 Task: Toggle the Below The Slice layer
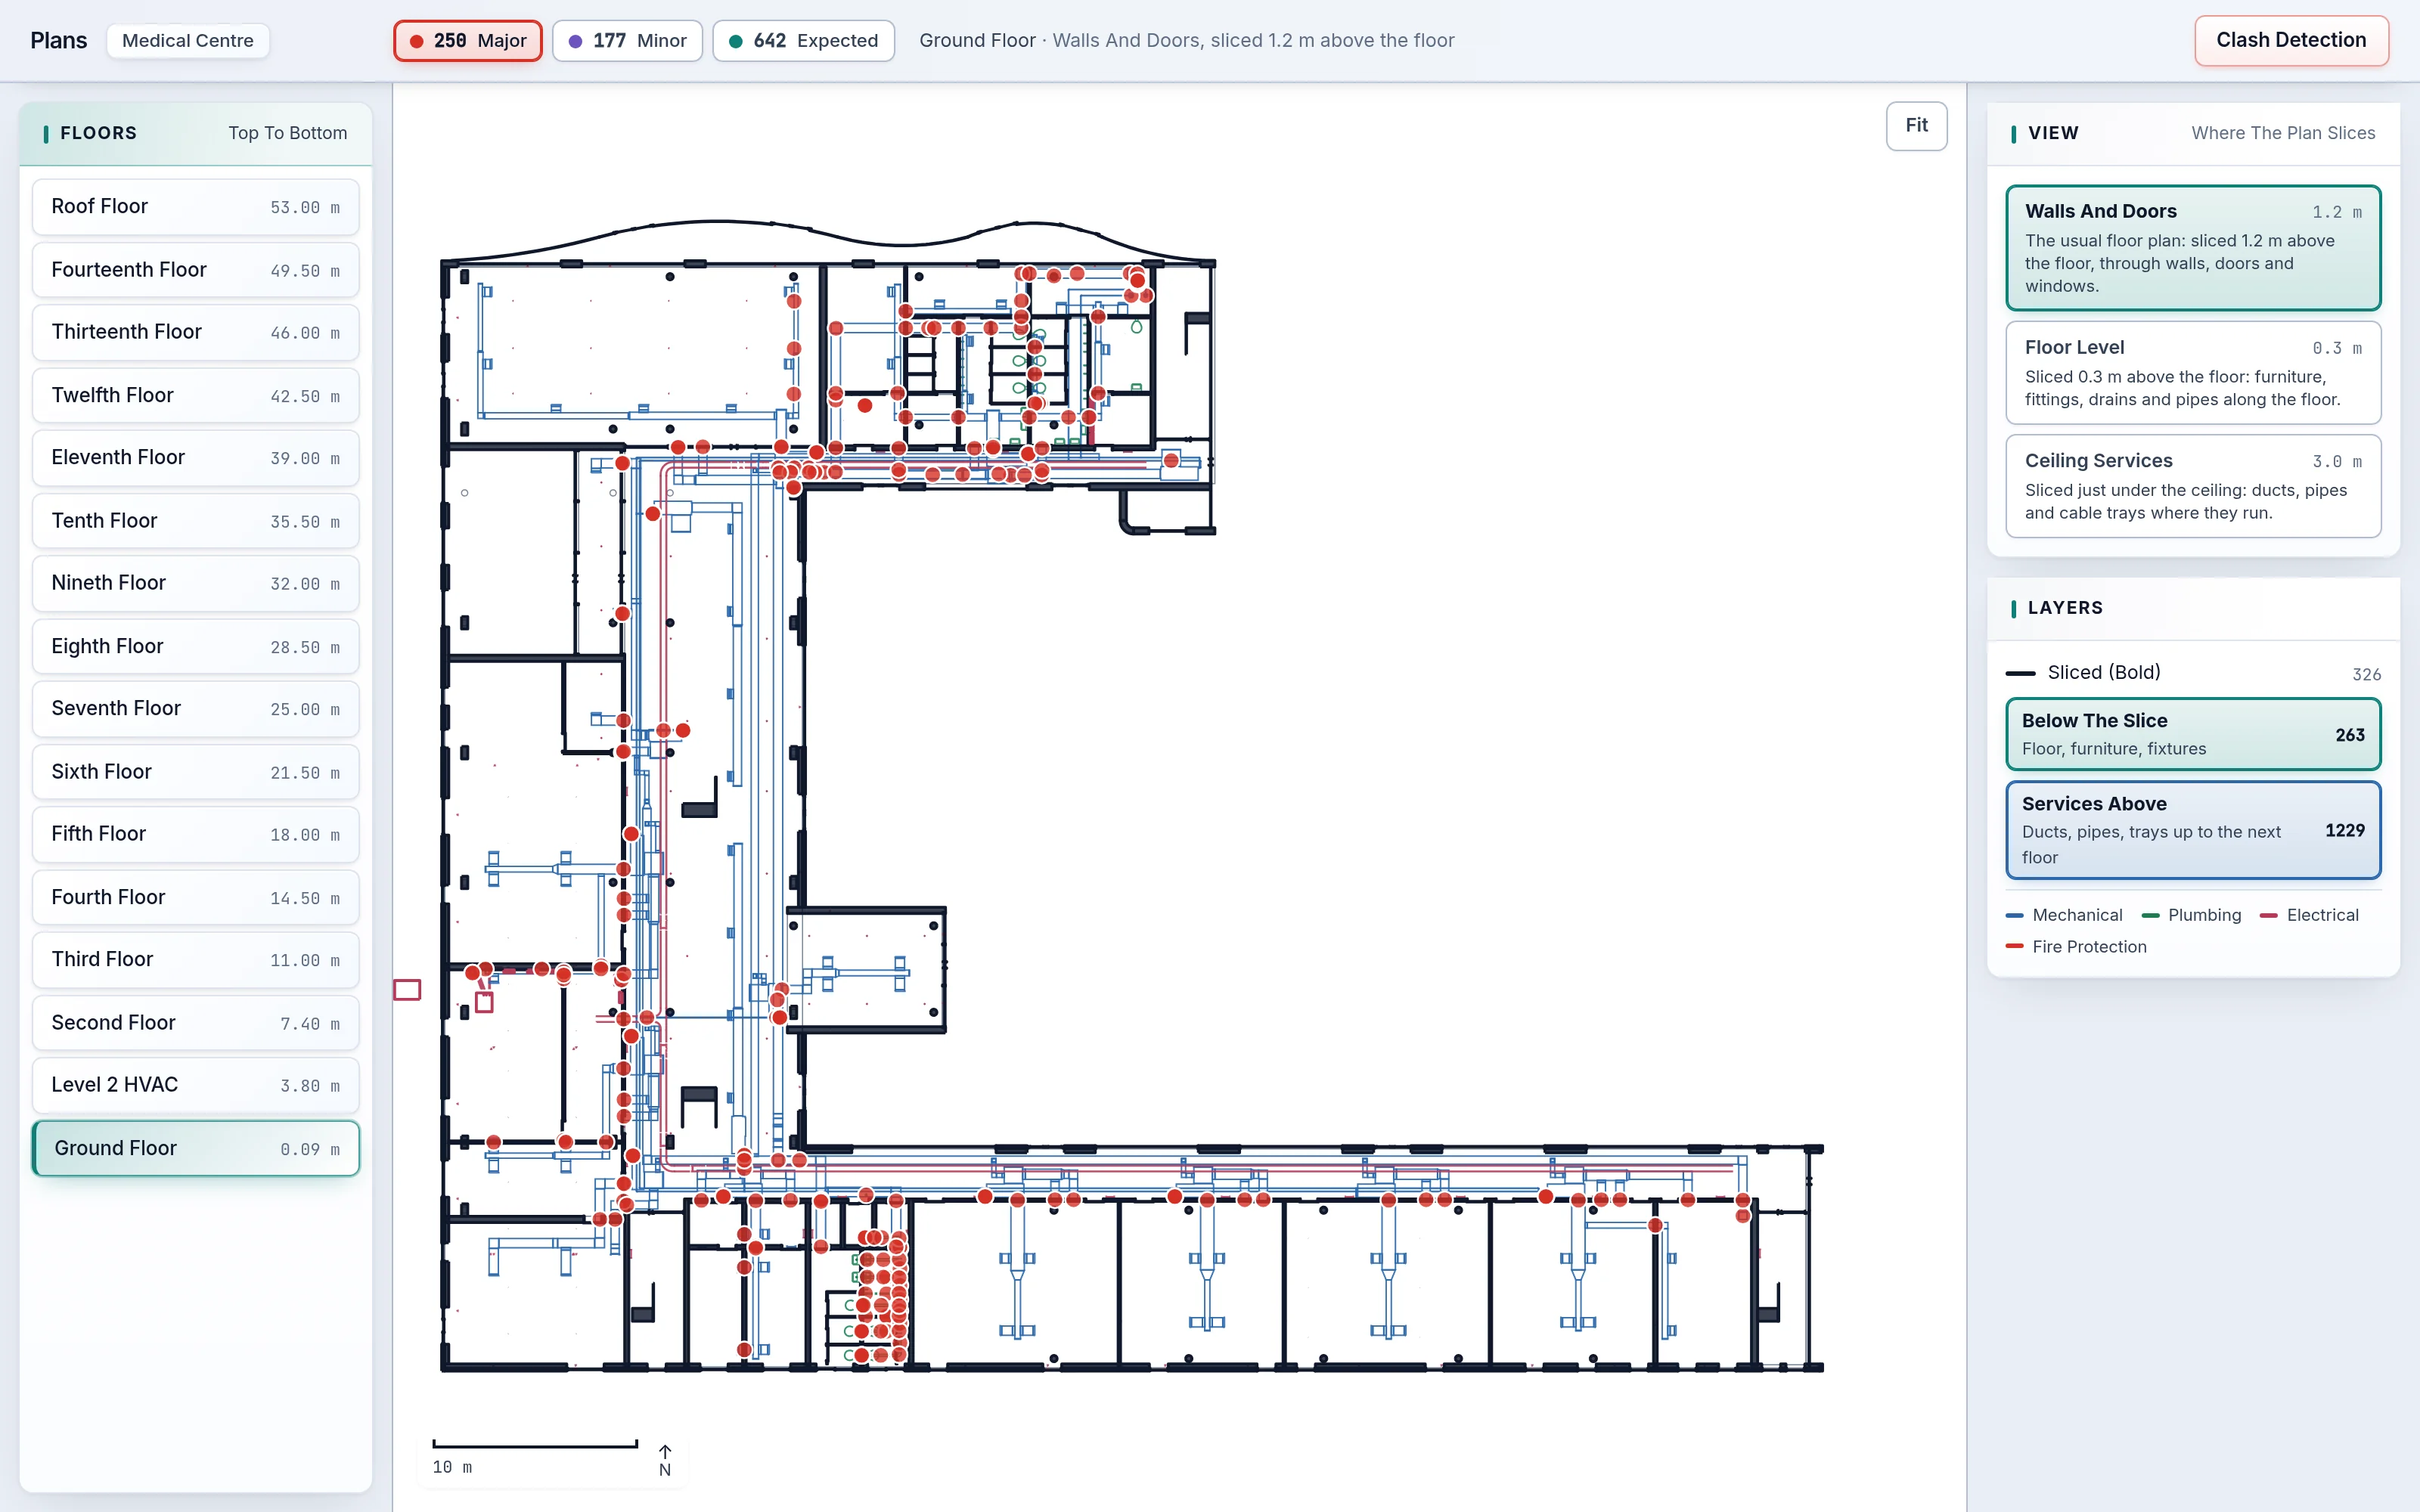[x=2192, y=734]
